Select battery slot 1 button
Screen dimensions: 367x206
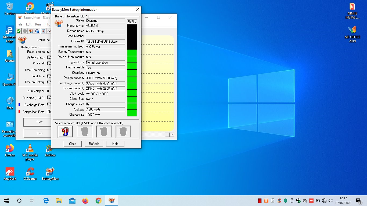pos(65,131)
